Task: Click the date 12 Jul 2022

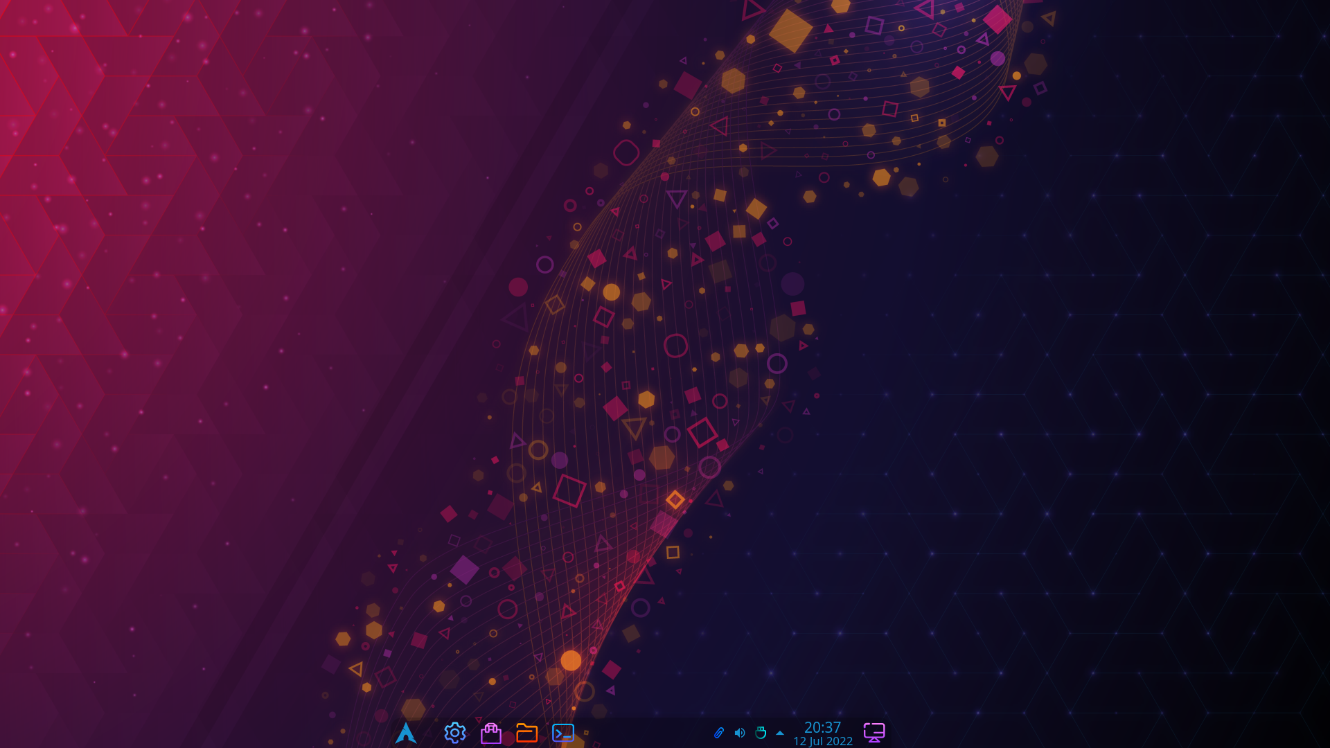Action: tap(823, 740)
